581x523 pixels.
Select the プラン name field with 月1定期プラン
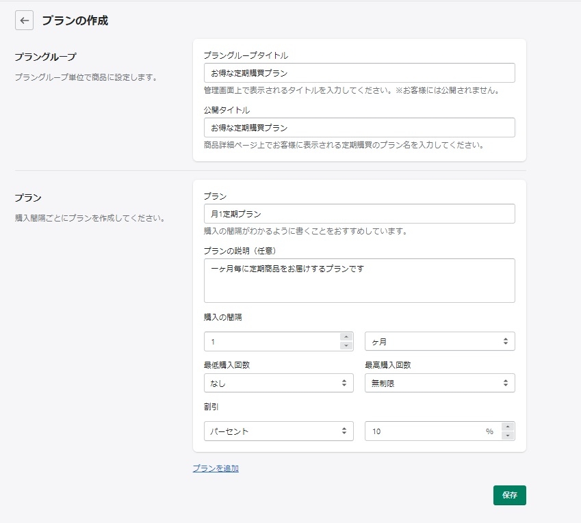[359, 214]
